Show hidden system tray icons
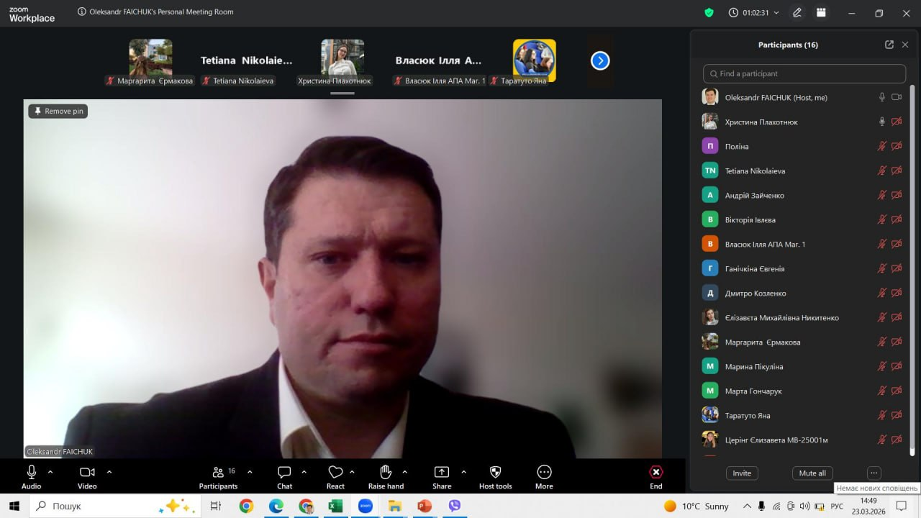The width and height of the screenshot is (921, 518). point(747,506)
